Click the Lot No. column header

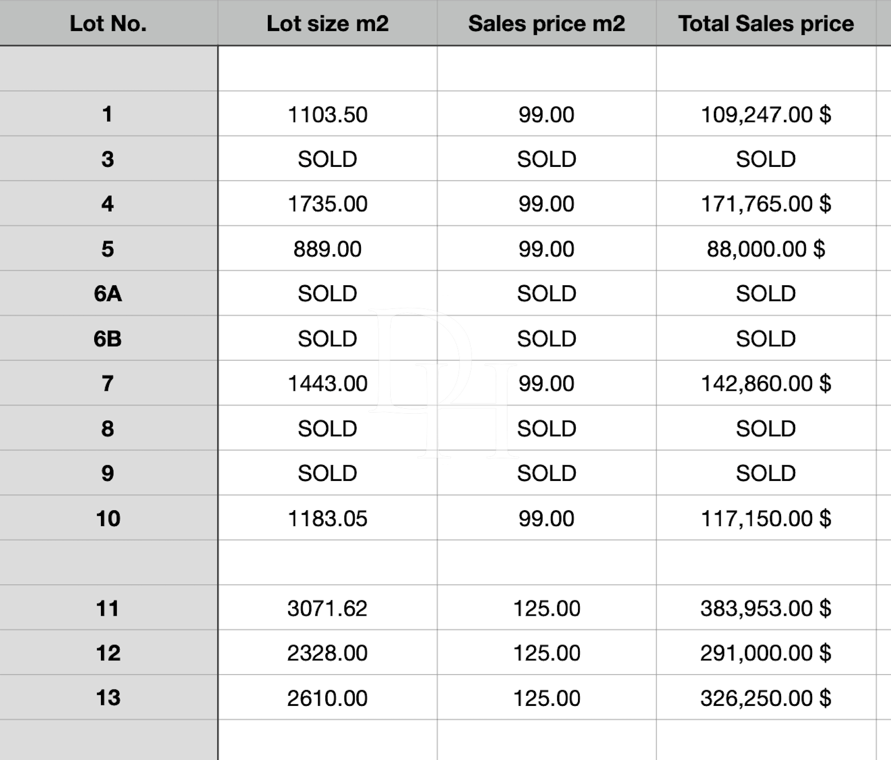click(108, 24)
